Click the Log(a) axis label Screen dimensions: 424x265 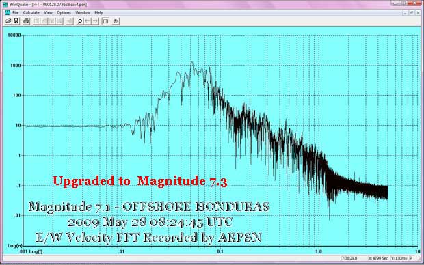(14, 246)
